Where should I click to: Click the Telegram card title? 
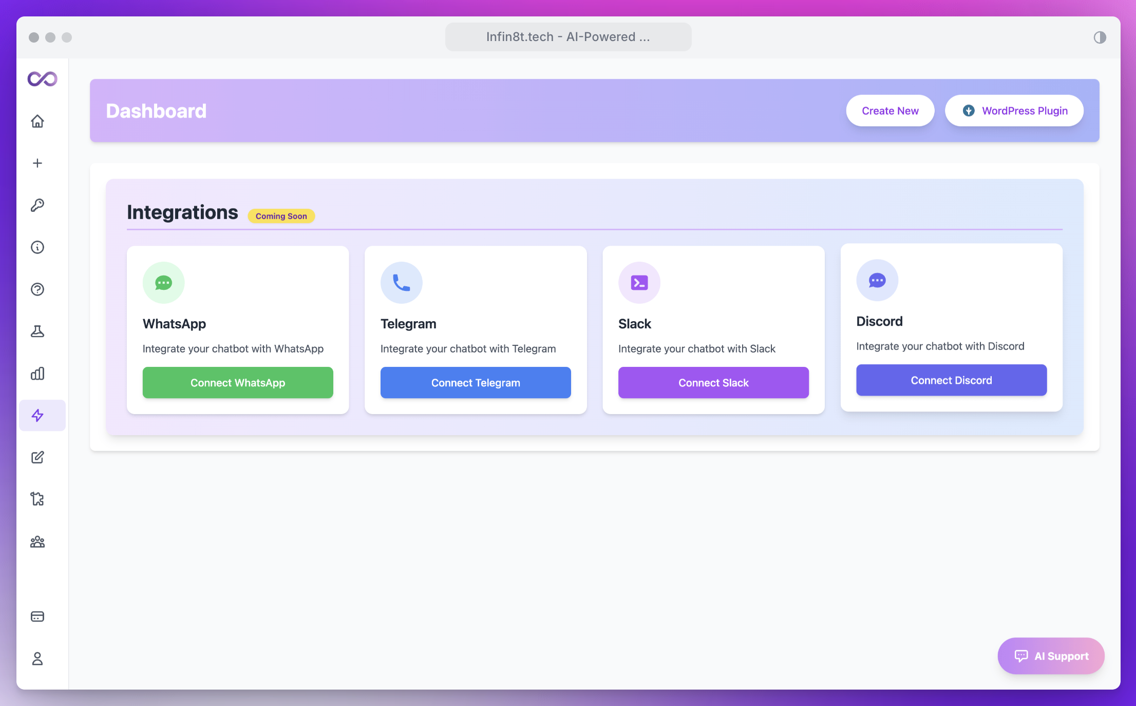point(408,324)
